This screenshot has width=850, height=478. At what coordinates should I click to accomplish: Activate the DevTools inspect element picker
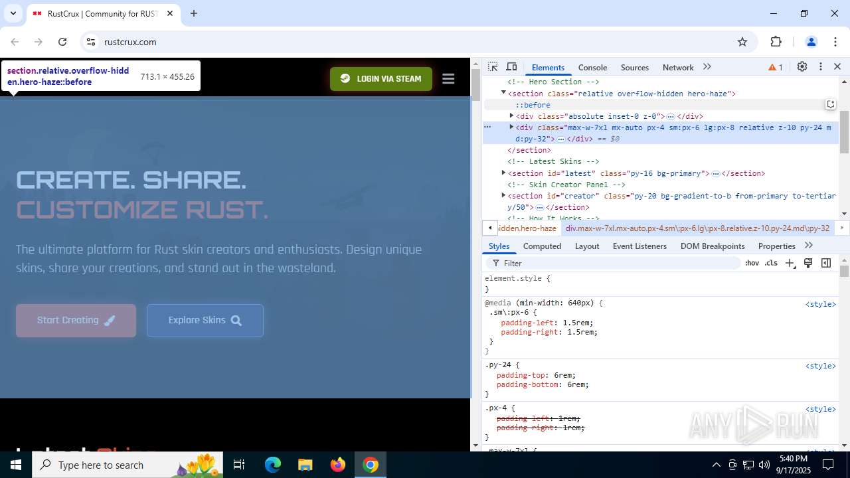point(493,67)
